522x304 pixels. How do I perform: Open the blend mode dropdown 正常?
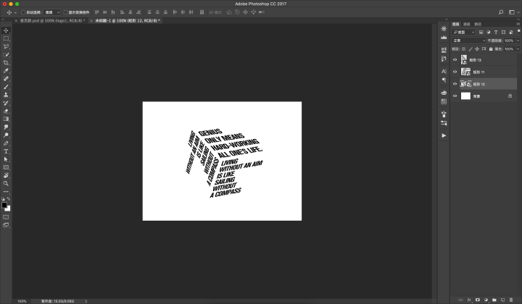[x=468, y=41]
